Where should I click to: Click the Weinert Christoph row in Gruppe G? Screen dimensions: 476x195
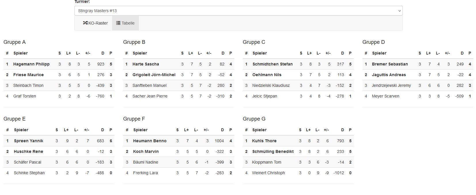pyautogui.click(x=298, y=173)
